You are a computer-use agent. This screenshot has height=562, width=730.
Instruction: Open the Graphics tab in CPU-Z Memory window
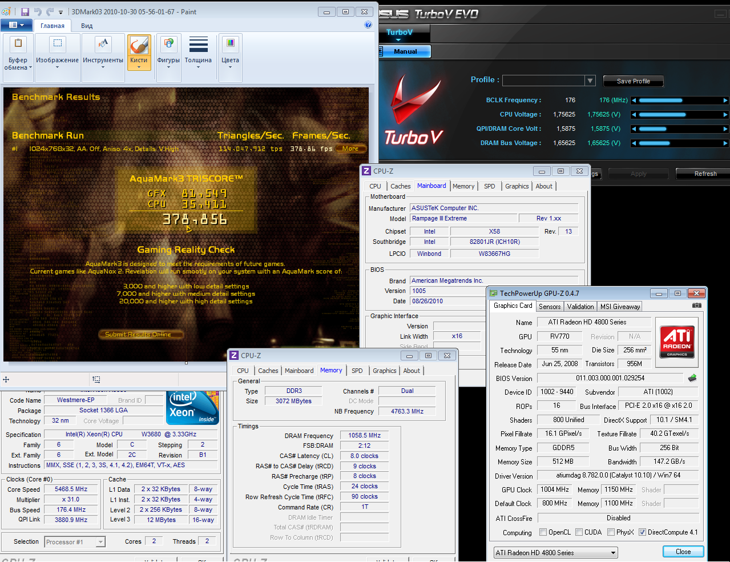coord(385,371)
